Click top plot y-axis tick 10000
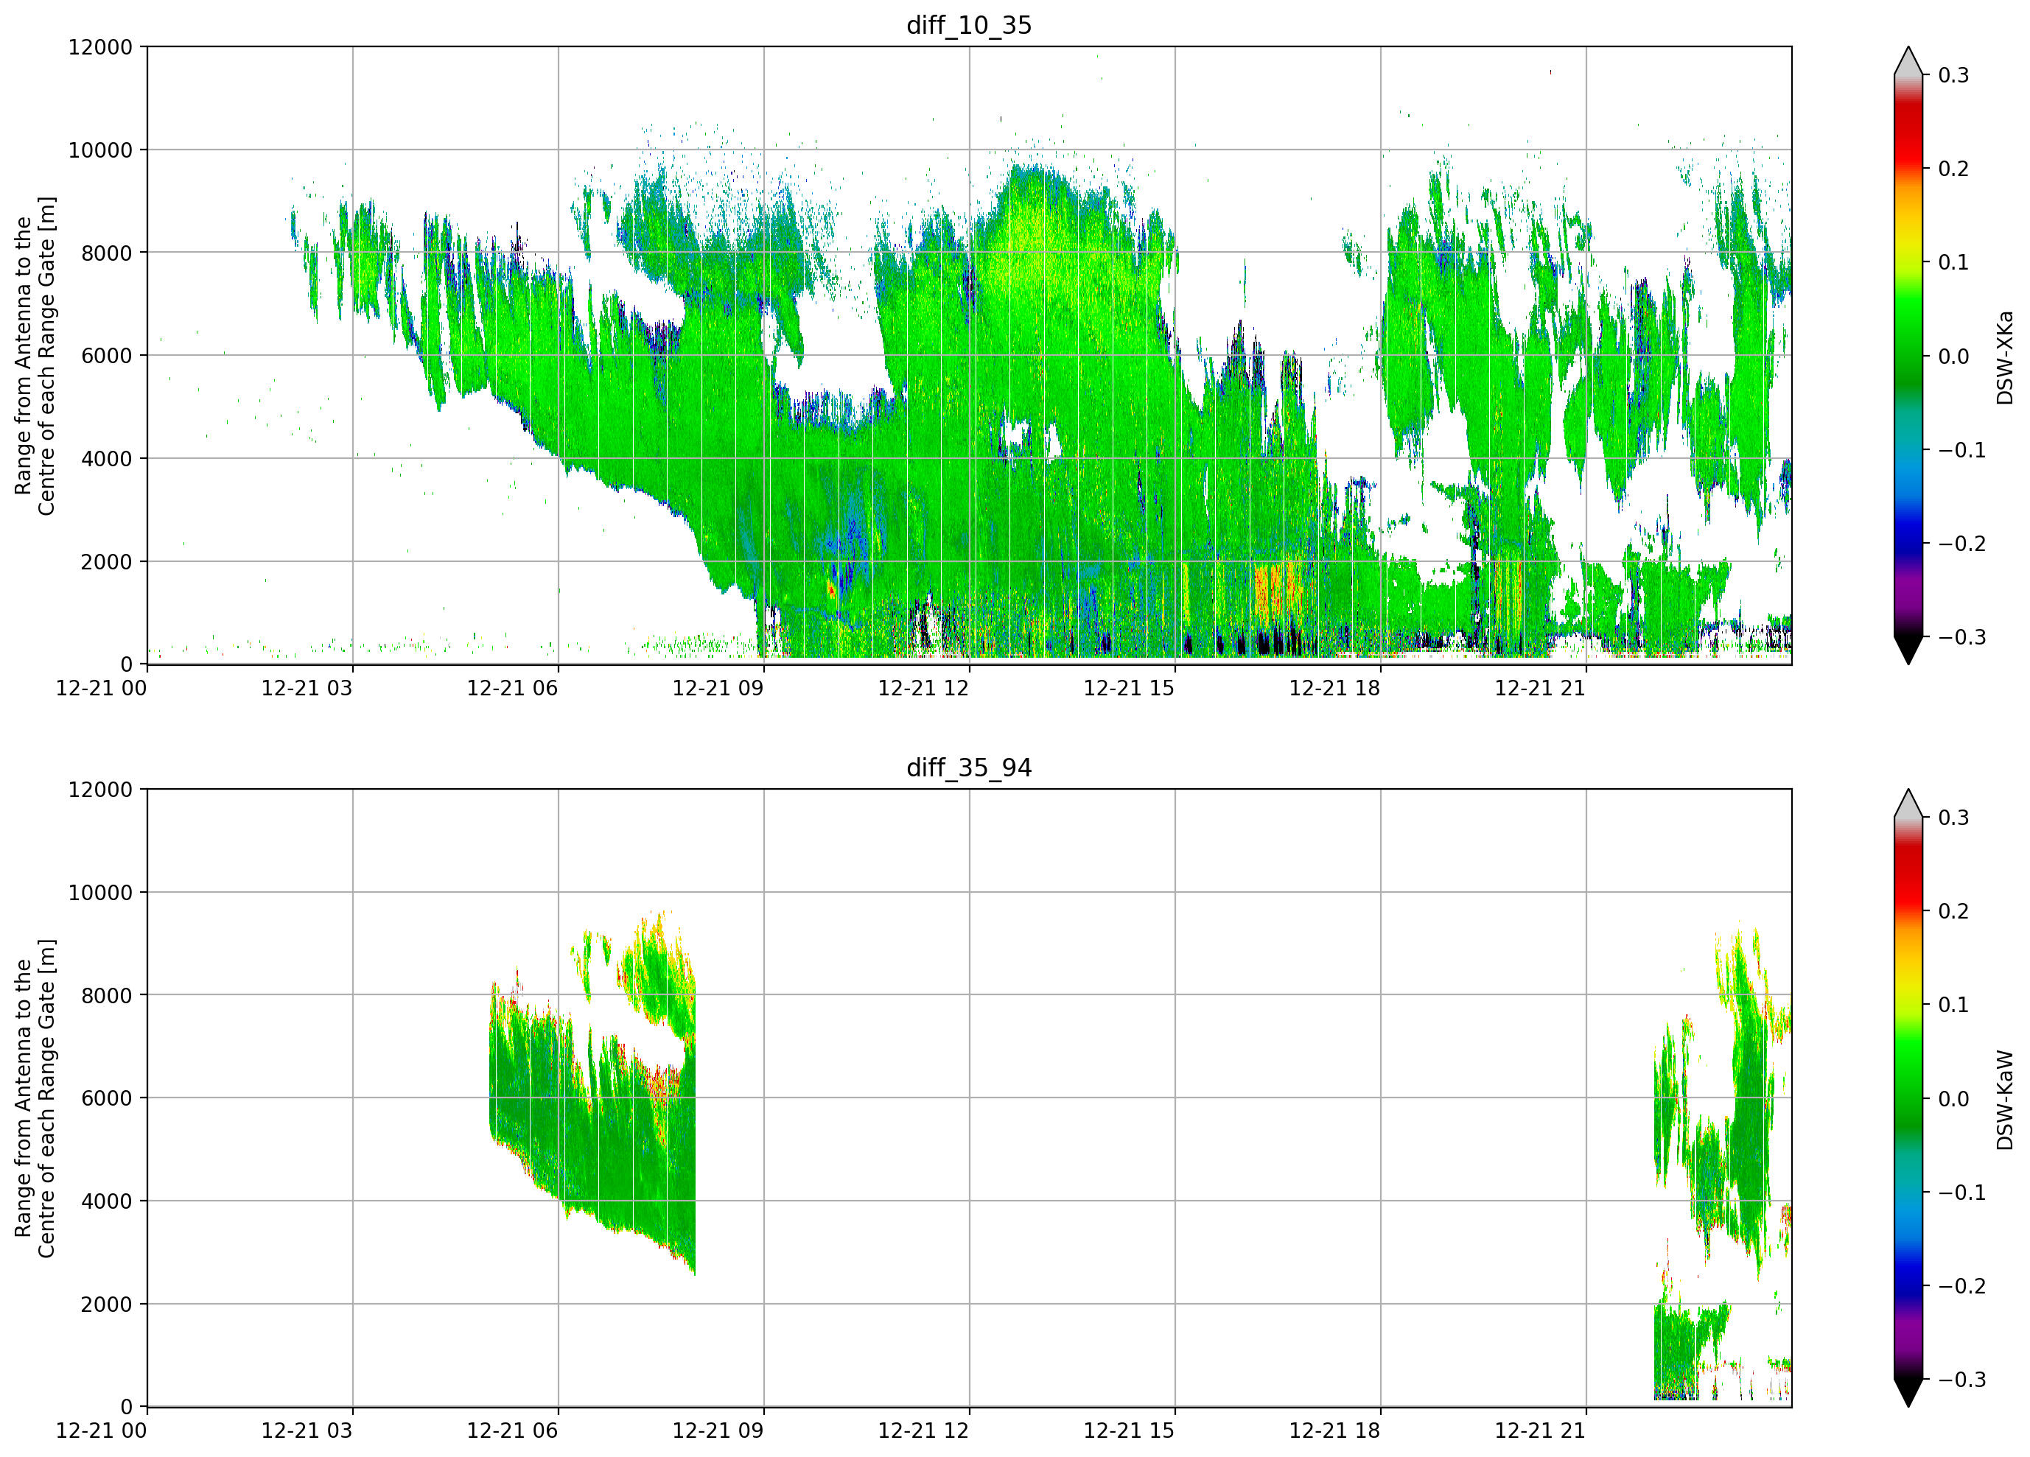 [100, 150]
